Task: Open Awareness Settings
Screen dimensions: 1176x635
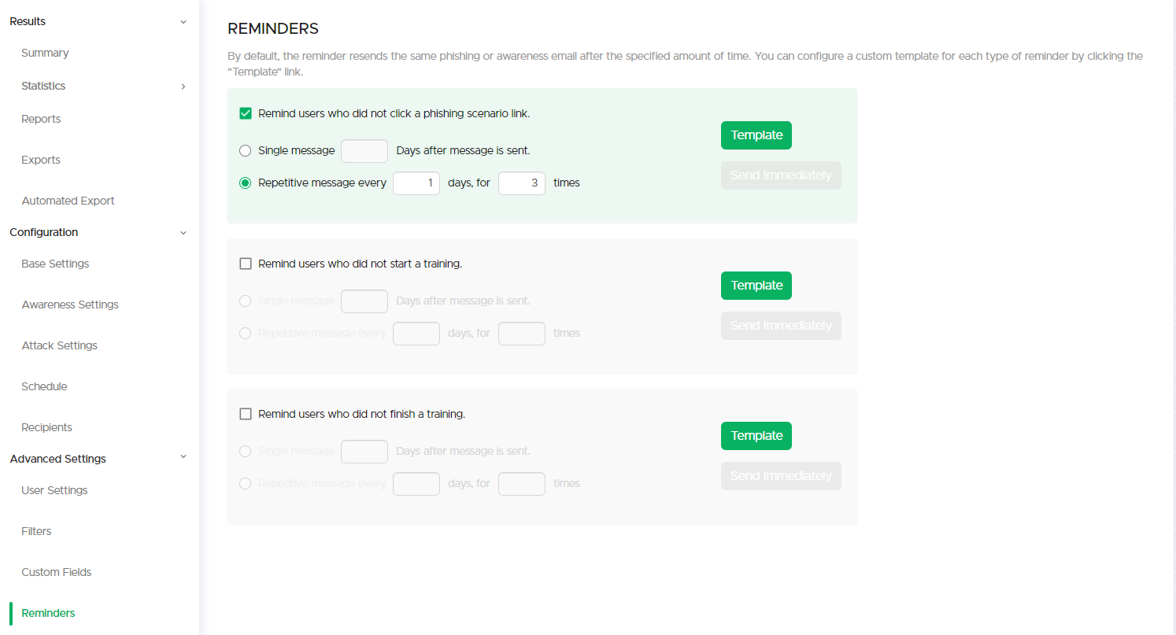Action: (x=70, y=305)
